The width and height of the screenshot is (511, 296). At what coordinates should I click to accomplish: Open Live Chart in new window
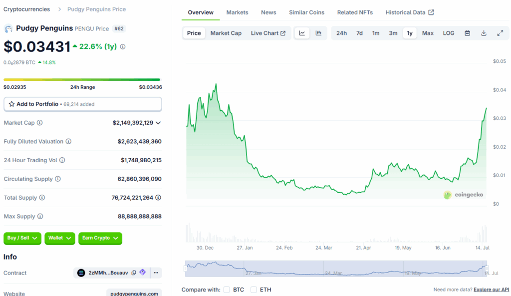tap(268, 33)
